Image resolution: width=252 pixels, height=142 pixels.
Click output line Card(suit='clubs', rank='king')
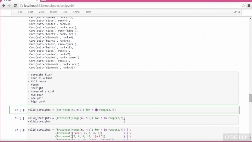(x=53, y=31)
